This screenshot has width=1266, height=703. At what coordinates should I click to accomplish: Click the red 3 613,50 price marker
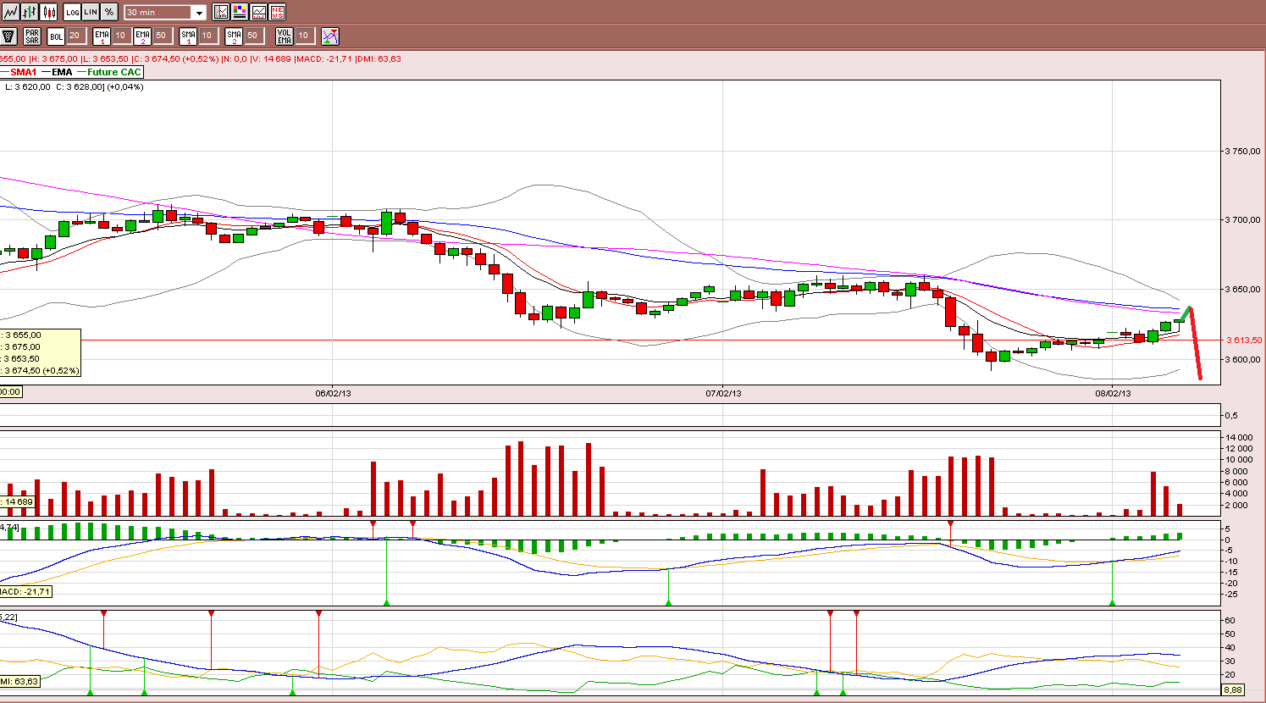1244,340
